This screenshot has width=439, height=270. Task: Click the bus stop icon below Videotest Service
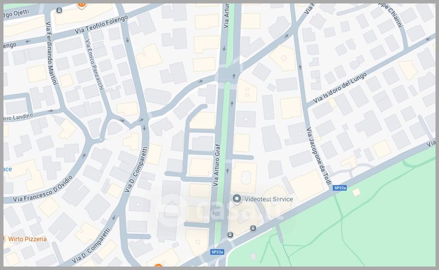[253, 228]
